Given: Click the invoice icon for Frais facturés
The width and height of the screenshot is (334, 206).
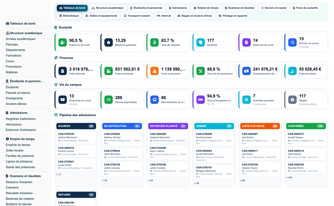Looking at the screenshot, I should click(x=63, y=71).
